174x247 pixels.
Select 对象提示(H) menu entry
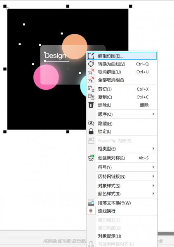(122, 236)
